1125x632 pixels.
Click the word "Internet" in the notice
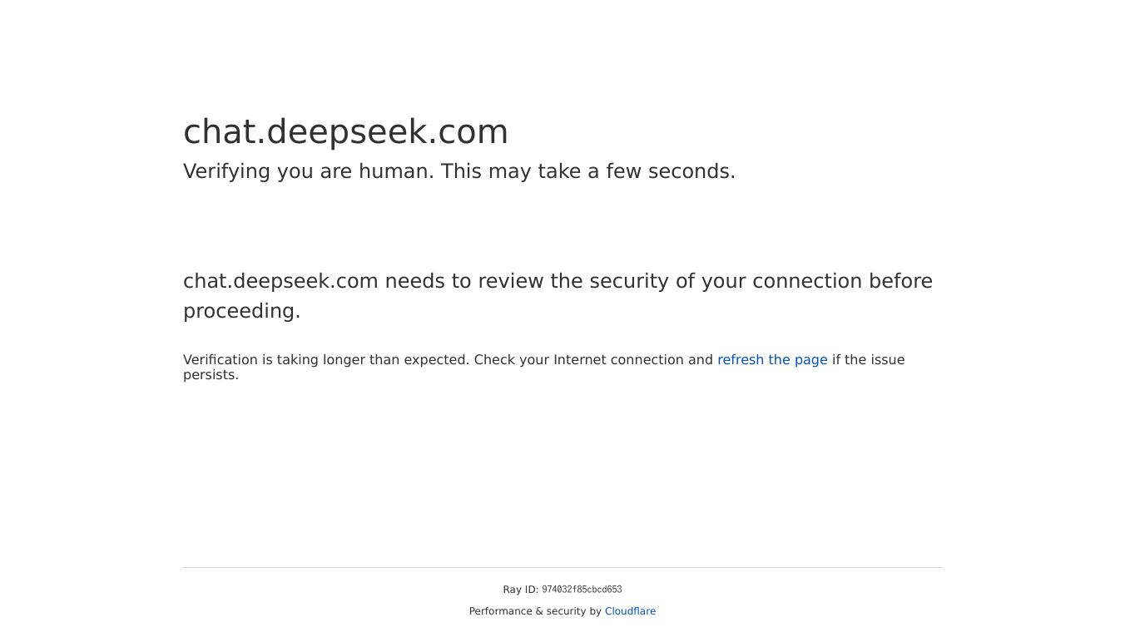click(580, 360)
